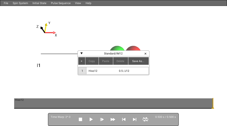
Task: Click the 0.500 s / 0.500 s time readout
Action: pyautogui.click(x=166, y=117)
